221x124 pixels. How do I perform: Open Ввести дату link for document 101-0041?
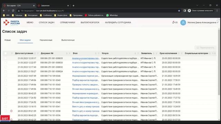86,106
